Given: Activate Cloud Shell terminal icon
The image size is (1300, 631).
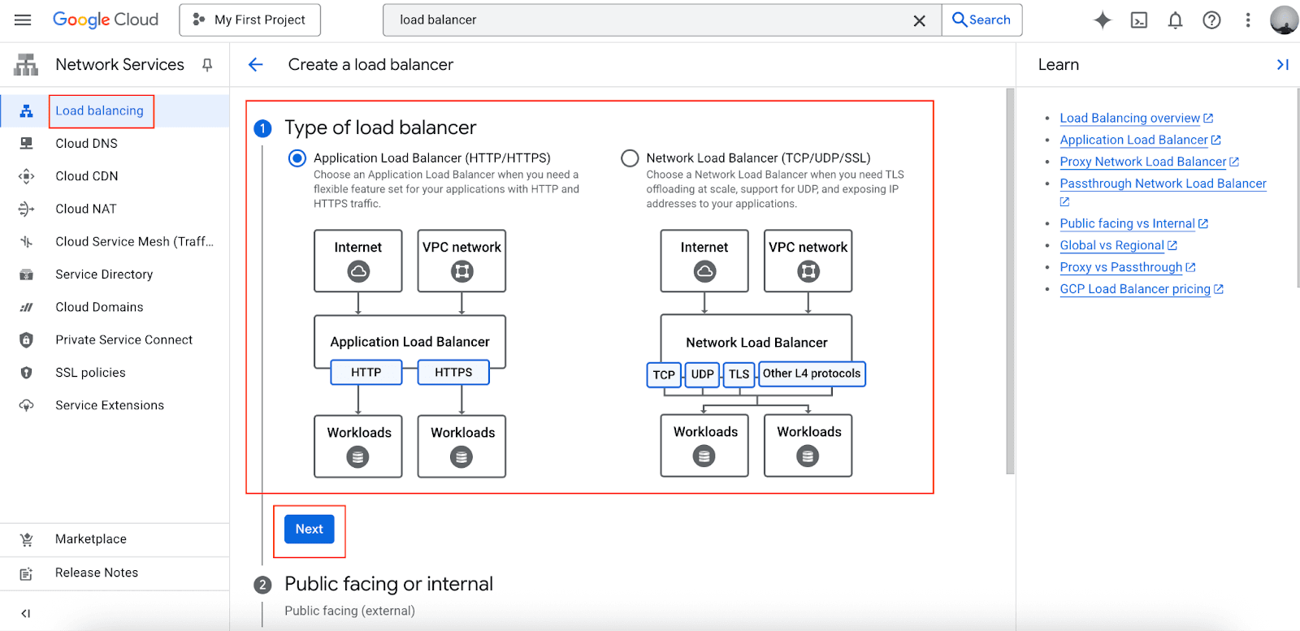Looking at the screenshot, I should 1139,20.
